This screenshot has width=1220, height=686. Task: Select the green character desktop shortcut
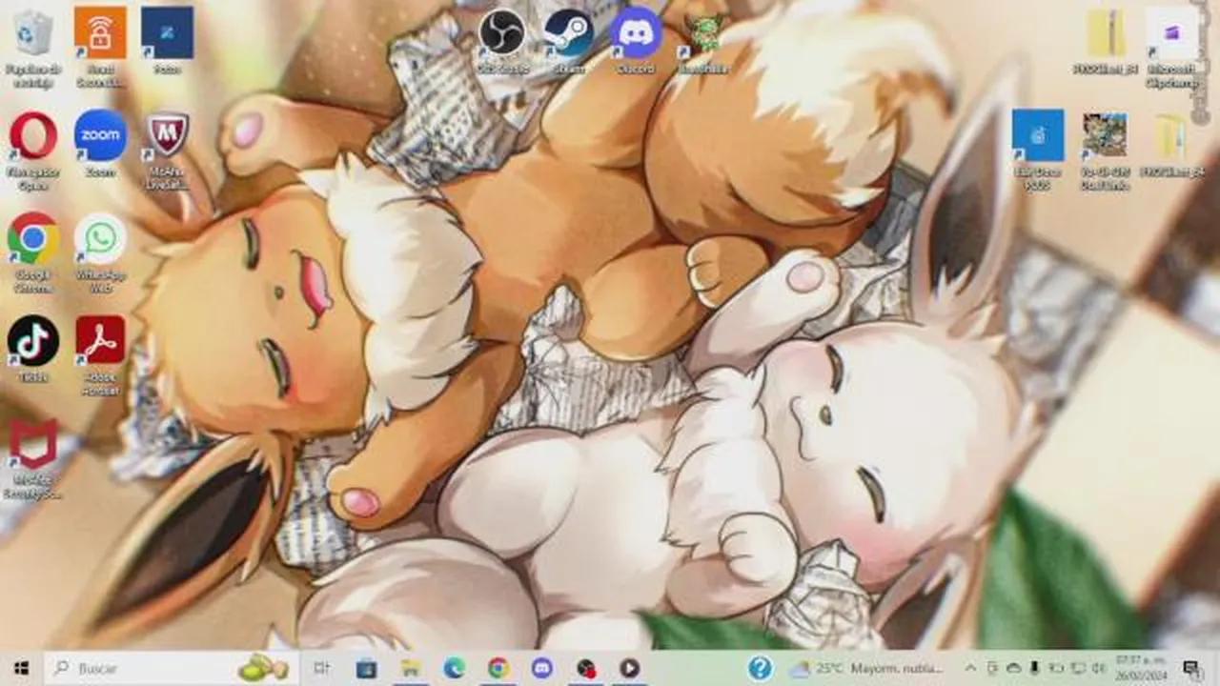point(704,41)
